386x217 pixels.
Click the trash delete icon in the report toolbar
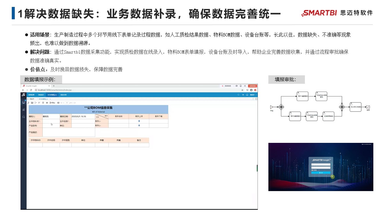[x=43, y=103]
